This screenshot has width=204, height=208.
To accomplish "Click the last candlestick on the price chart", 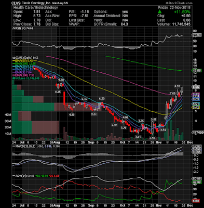I will point(182,89).
